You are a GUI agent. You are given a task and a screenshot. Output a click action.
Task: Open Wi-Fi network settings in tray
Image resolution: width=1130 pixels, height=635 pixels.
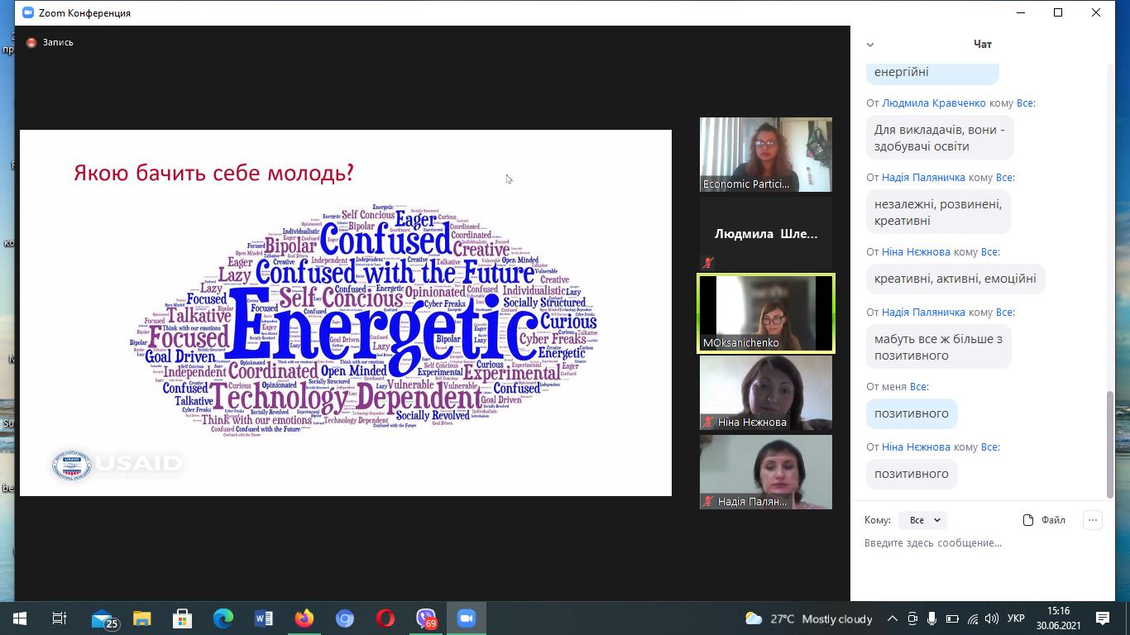coord(973,618)
